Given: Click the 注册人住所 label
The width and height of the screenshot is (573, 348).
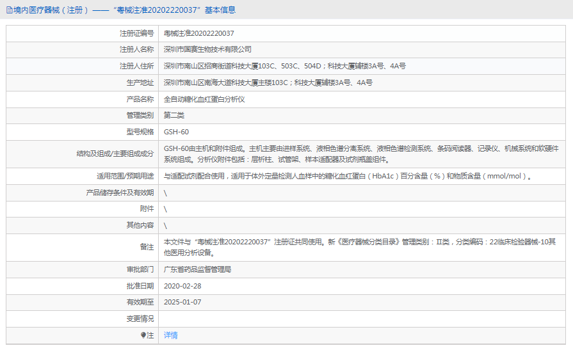Looking at the screenshot, I should pyautogui.click(x=136, y=66).
